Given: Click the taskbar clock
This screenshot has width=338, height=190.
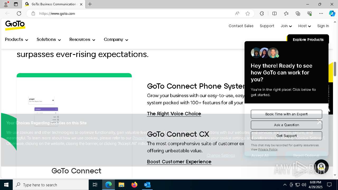Looking at the screenshot, I should point(315,185).
